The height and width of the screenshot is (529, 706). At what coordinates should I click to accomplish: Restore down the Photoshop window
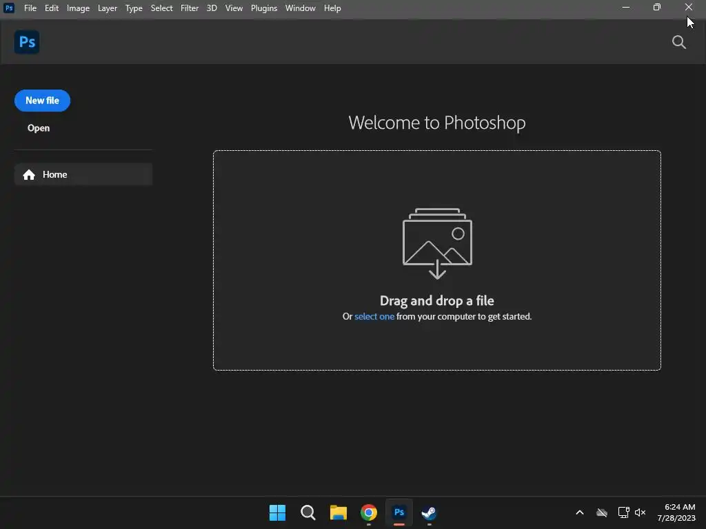[x=657, y=7]
